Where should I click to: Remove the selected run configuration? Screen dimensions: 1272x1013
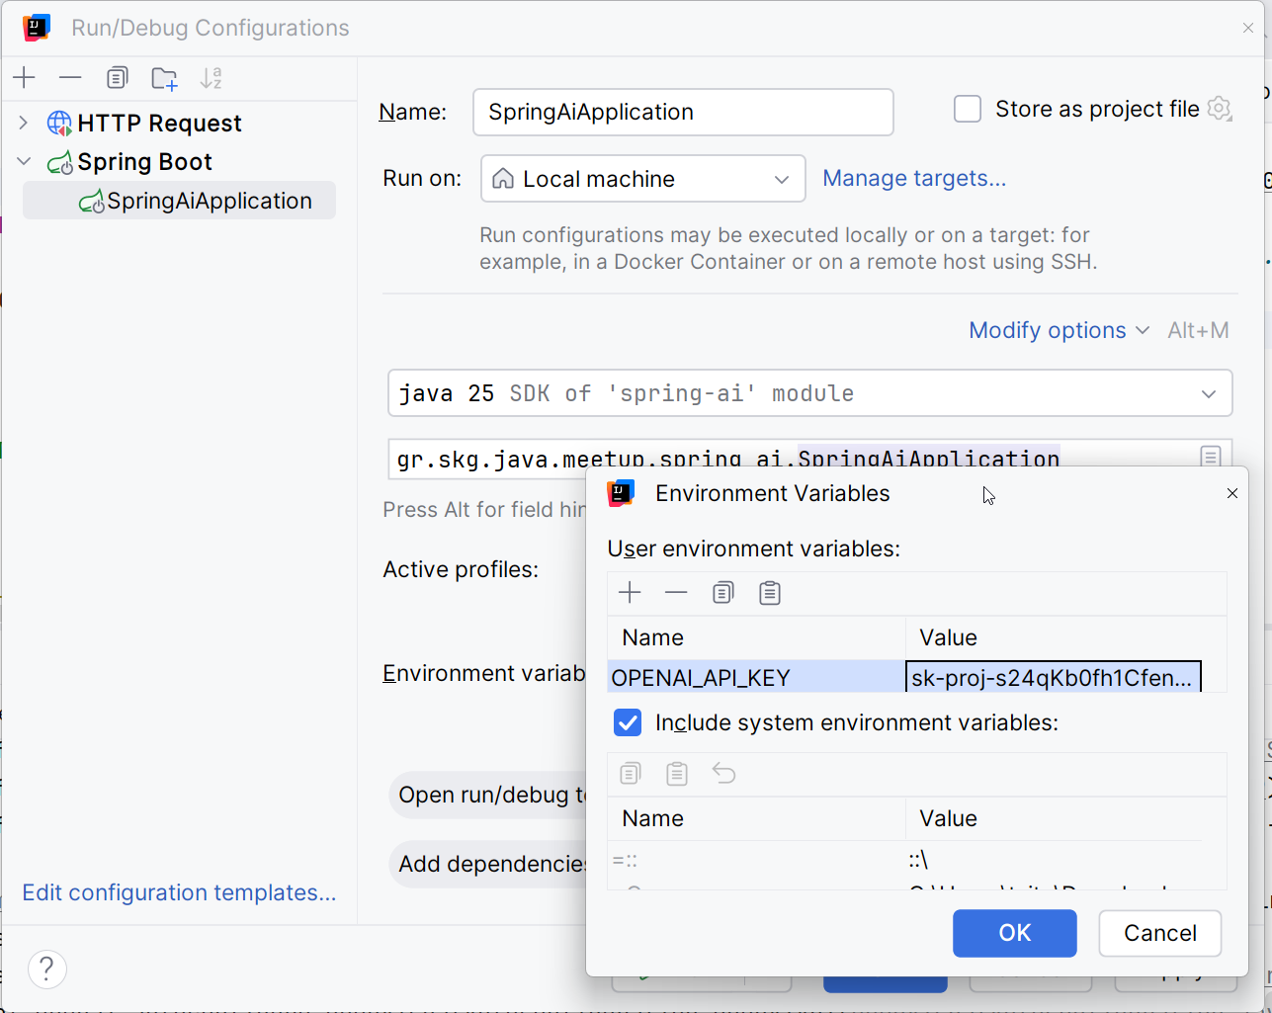70,78
